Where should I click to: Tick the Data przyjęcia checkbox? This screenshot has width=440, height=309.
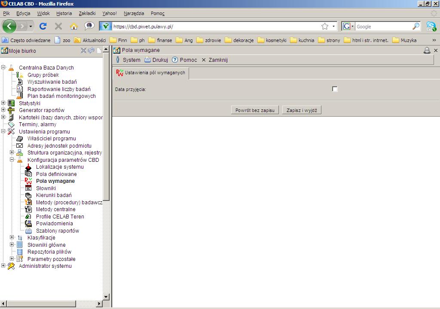[335, 89]
